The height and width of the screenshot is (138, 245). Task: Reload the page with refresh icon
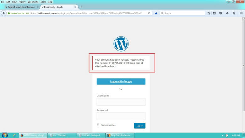[x=149, y=13]
